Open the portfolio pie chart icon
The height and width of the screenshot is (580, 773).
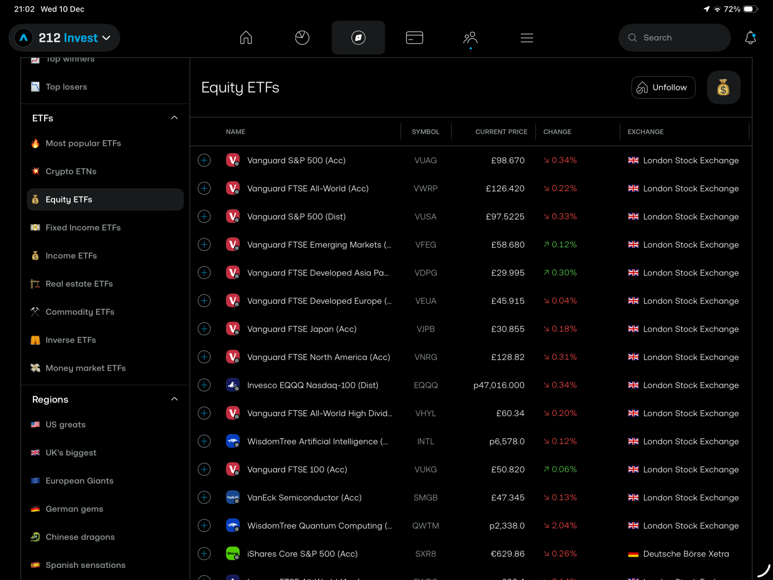pyautogui.click(x=302, y=38)
